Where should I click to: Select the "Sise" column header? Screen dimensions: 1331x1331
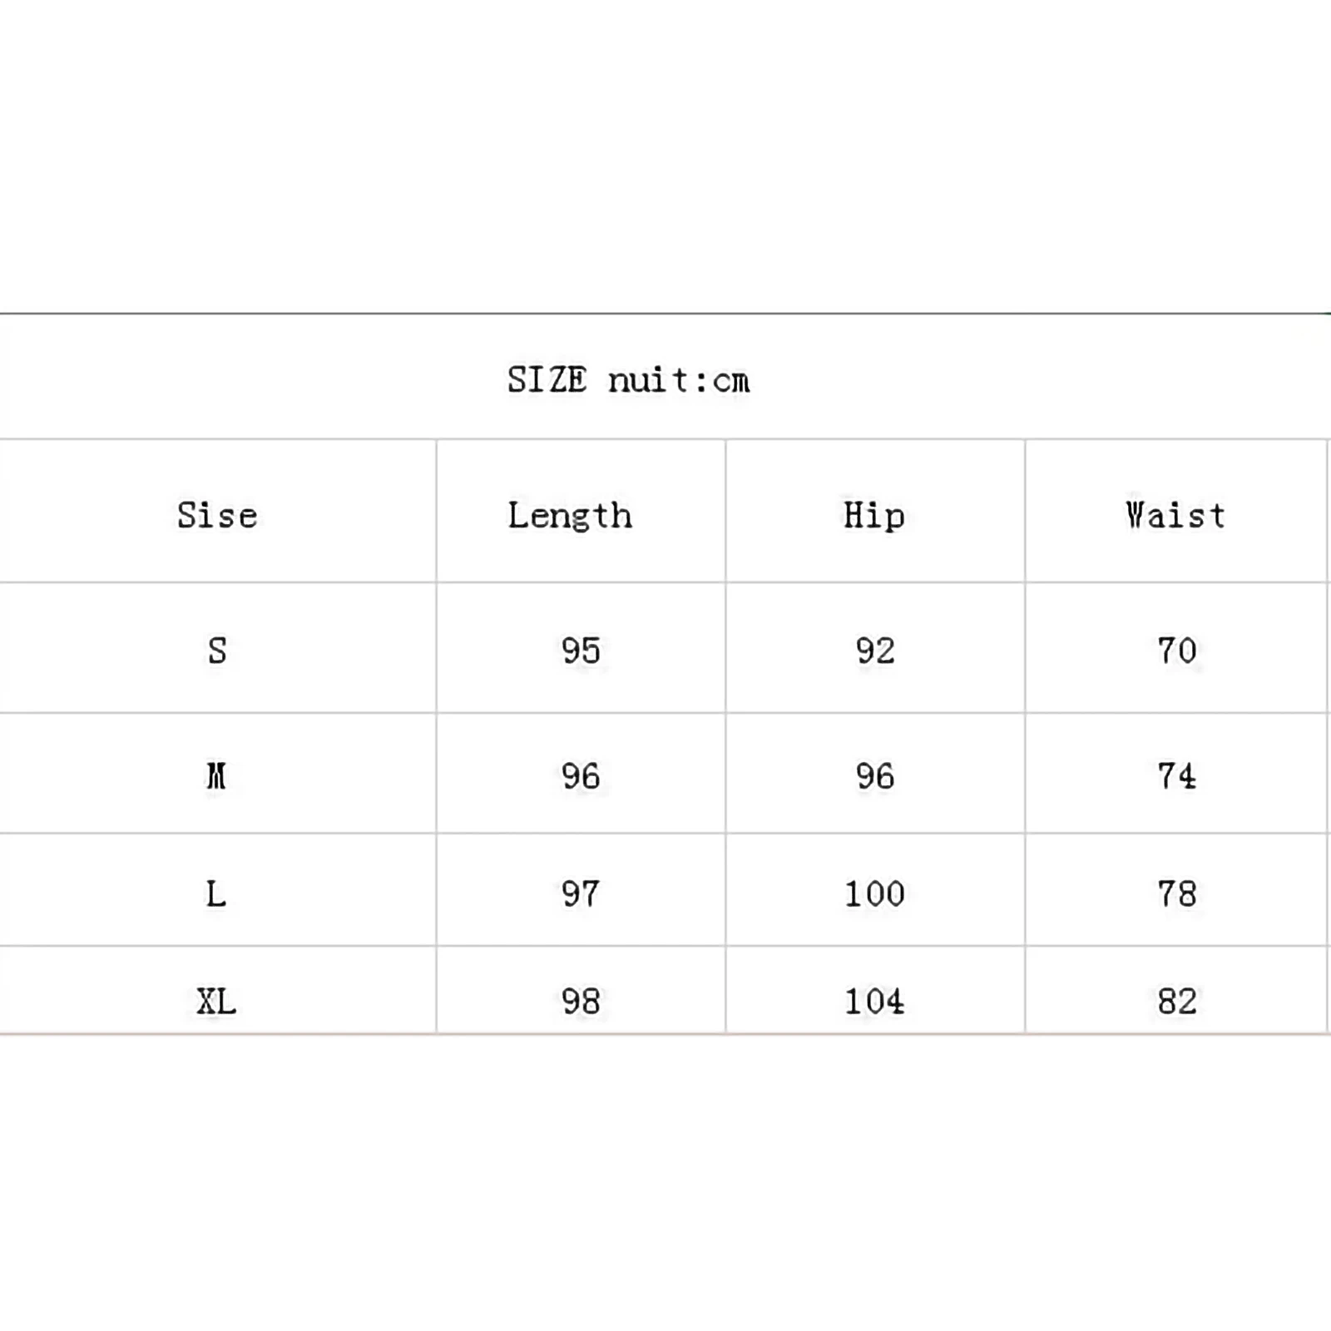[217, 516]
